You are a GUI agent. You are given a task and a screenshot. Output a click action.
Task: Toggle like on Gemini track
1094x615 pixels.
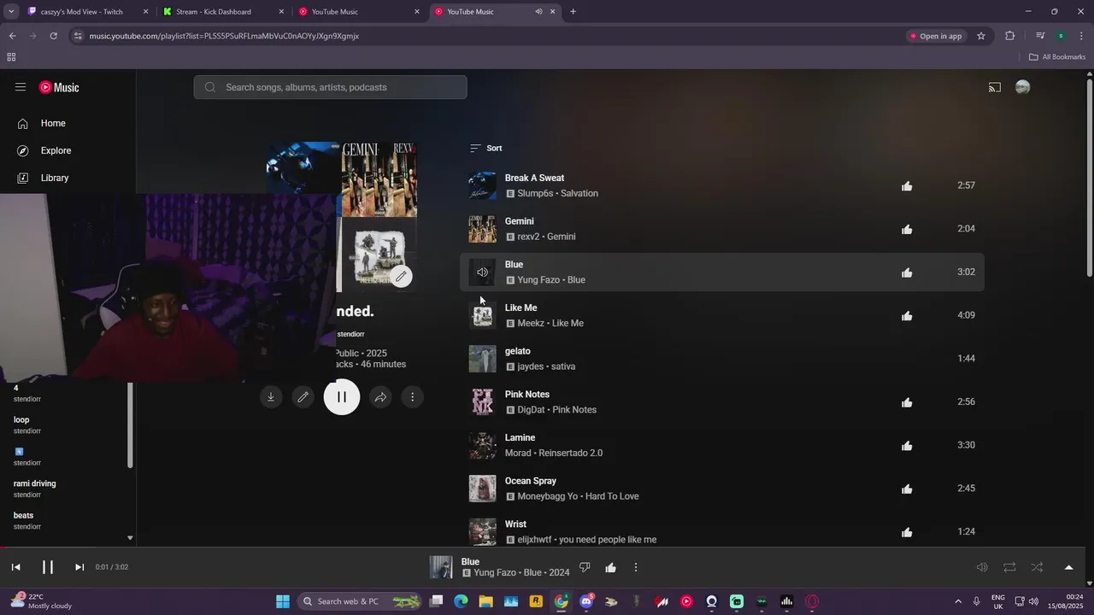click(x=907, y=229)
